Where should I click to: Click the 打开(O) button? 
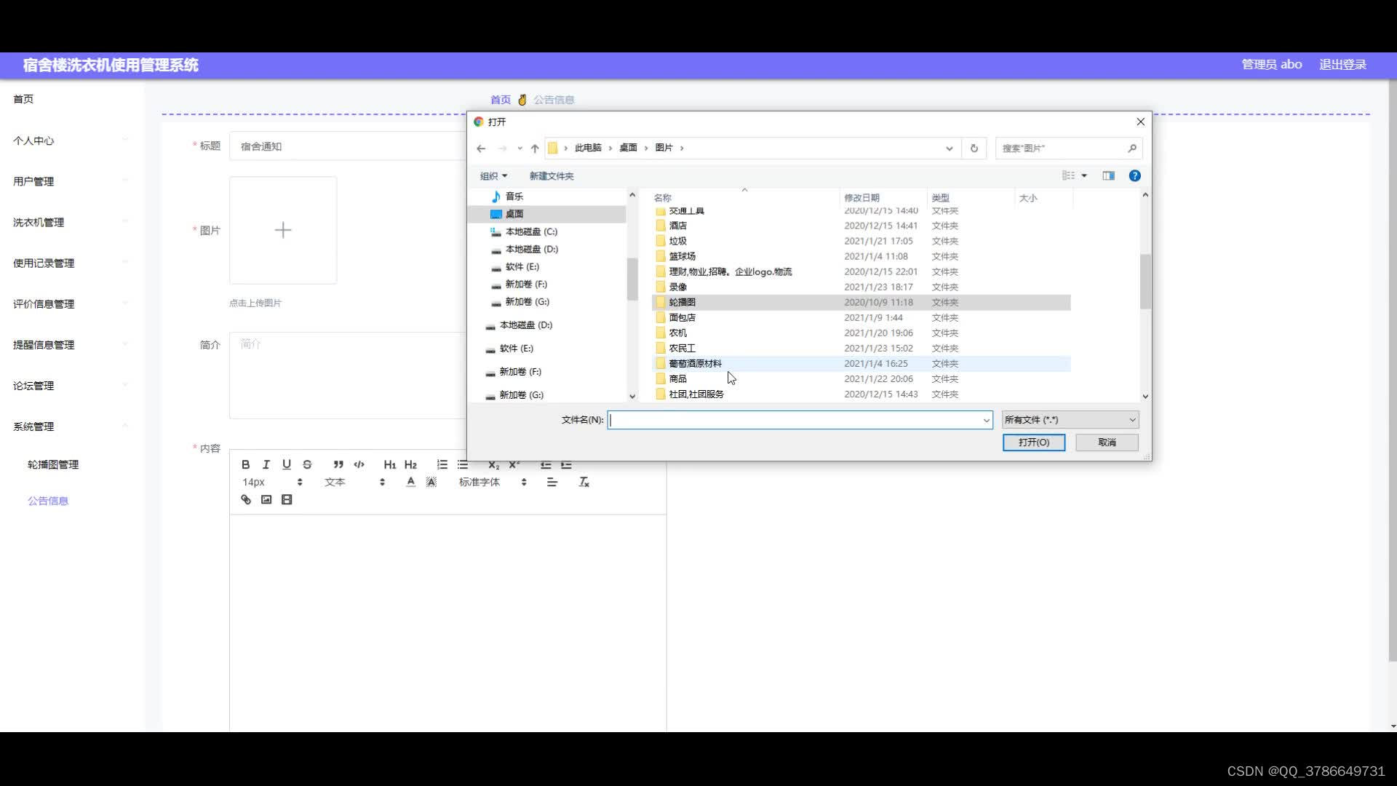click(x=1033, y=442)
